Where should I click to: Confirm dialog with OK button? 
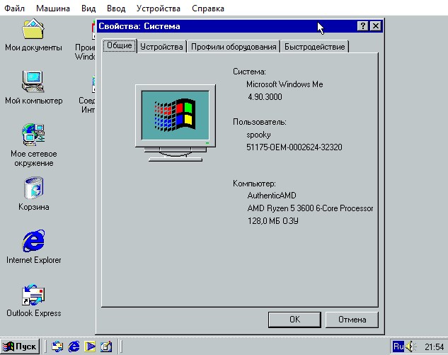tap(294, 320)
